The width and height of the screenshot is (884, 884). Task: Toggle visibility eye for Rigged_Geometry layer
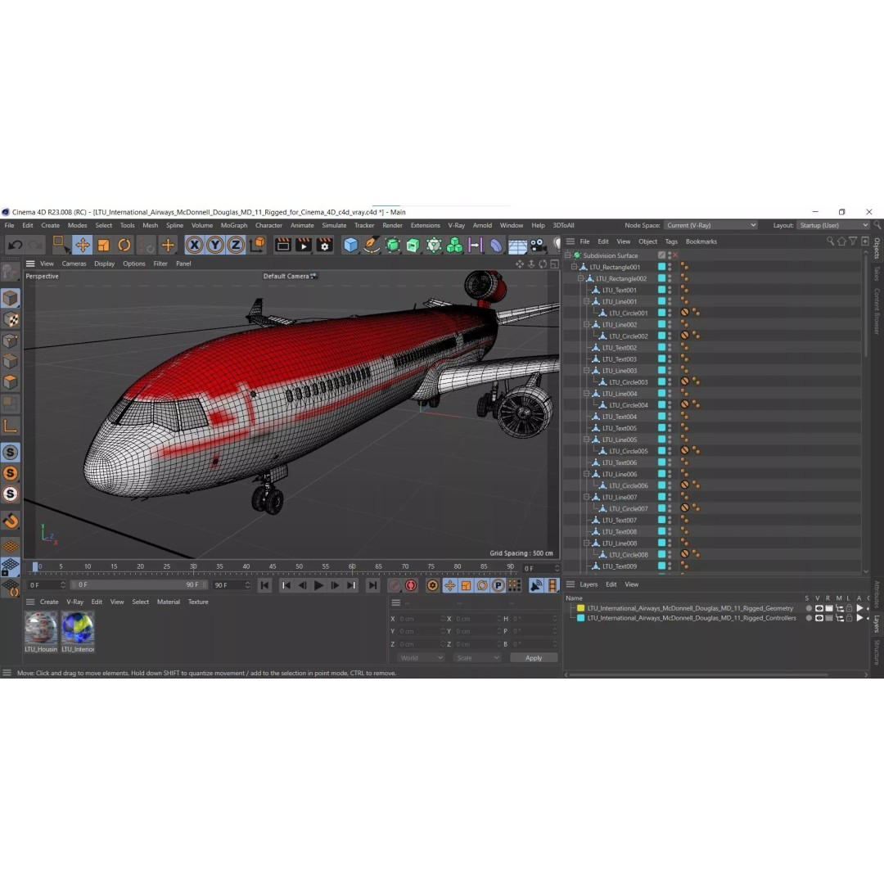click(x=819, y=609)
